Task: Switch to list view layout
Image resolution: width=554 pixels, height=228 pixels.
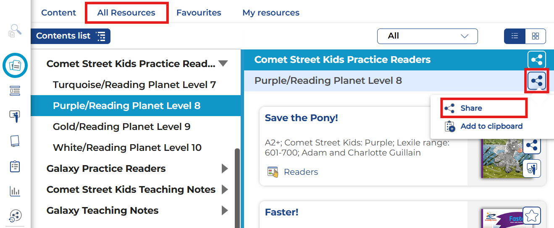Action: pyautogui.click(x=515, y=36)
